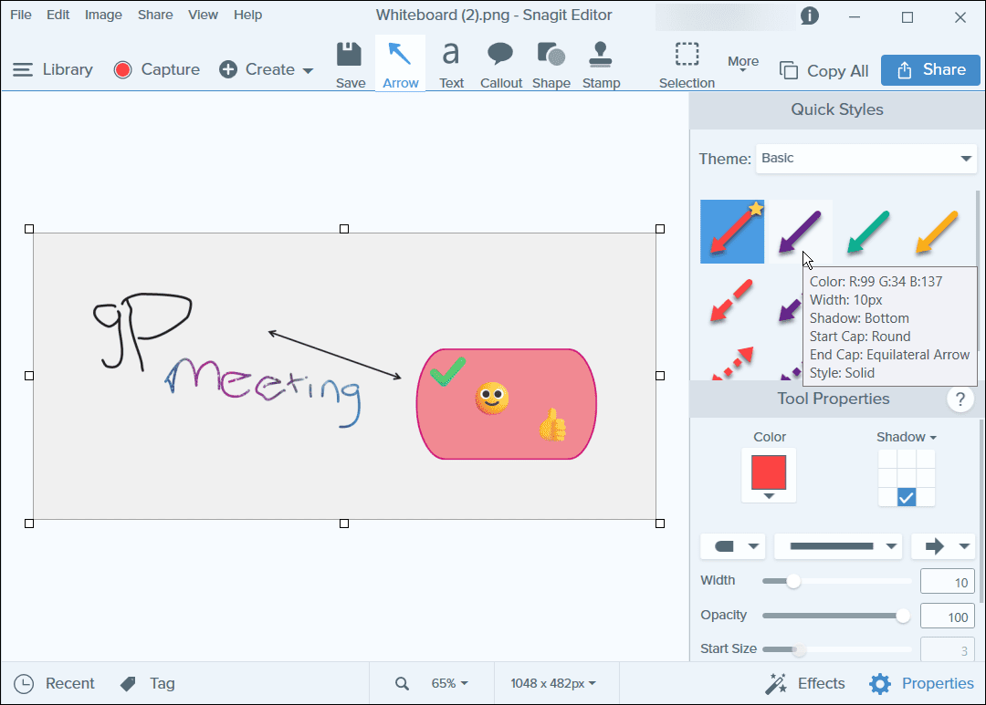The image size is (986, 705).
Task: Click the blue Share button
Action: [x=930, y=69]
